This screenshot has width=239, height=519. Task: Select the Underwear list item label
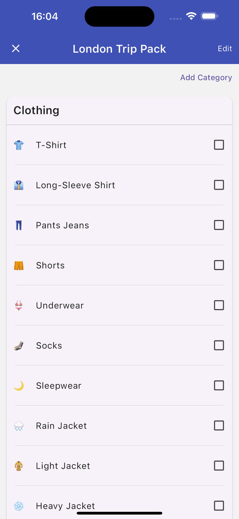coord(60,305)
